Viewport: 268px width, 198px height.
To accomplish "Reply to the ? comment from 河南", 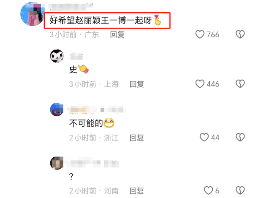I will [137, 191].
